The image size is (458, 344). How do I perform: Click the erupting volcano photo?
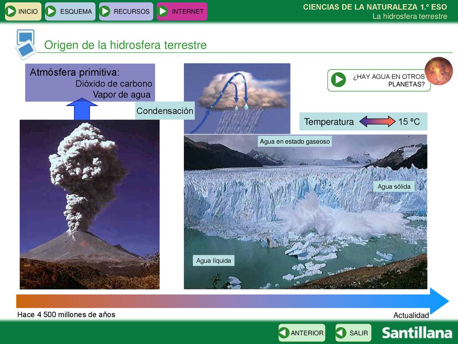[x=89, y=204]
